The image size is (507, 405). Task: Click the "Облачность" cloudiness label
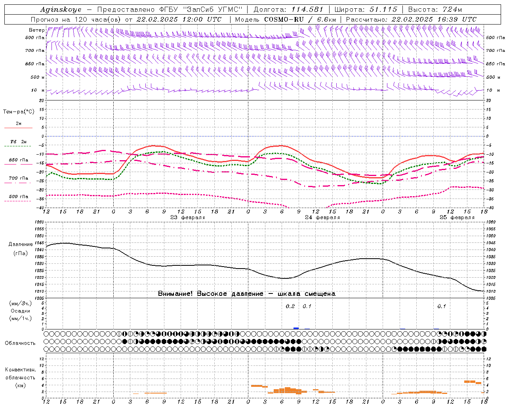click(x=20, y=343)
